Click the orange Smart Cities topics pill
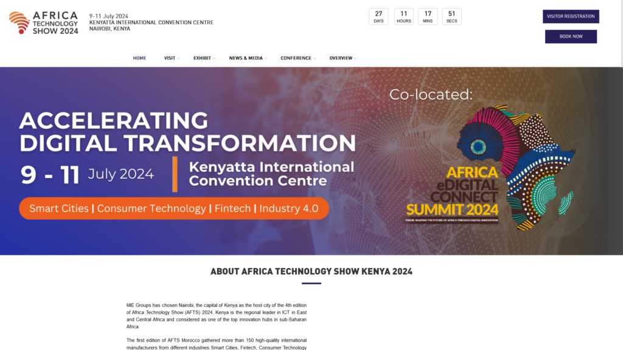This screenshot has height=350, width=623. tap(174, 208)
